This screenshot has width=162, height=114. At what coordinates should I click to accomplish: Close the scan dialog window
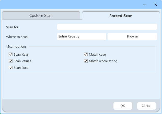point(156,5)
